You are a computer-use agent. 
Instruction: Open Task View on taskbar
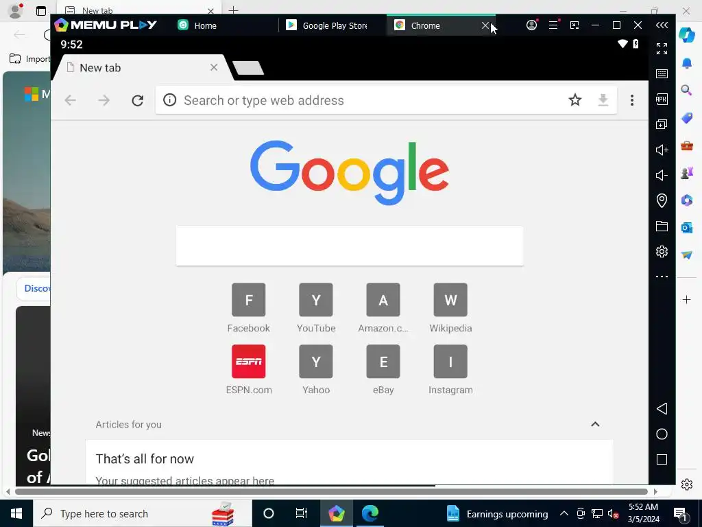coord(302,513)
